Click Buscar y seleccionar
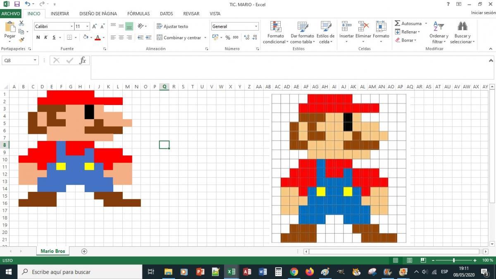This screenshot has height=279, width=496. (x=462, y=33)
